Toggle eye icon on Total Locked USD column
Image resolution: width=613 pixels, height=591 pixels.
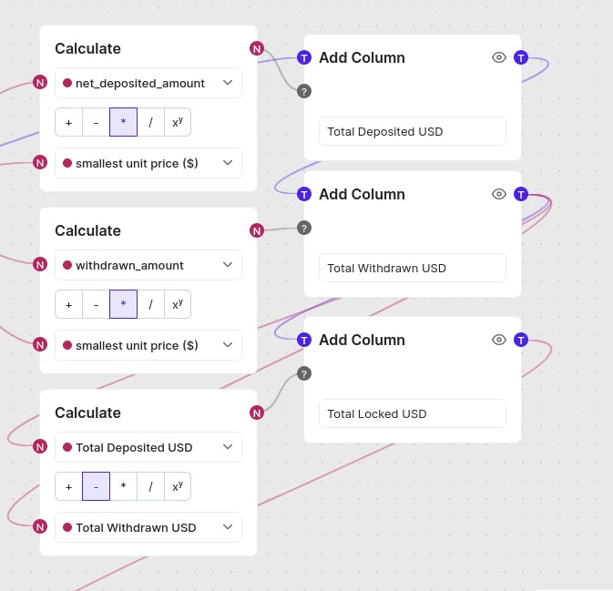tap(498, 340)
